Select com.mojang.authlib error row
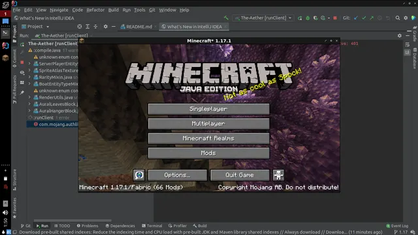418x235 pixels. (x=52, y=124)
